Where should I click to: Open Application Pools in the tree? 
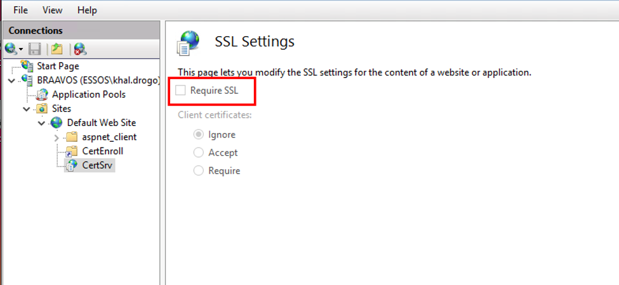(x=88, y=94)
